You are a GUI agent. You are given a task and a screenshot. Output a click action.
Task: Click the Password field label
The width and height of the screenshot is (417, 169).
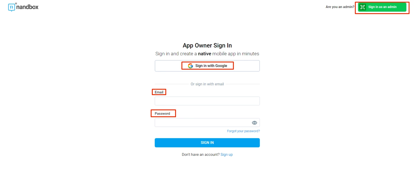coord(162,114)
